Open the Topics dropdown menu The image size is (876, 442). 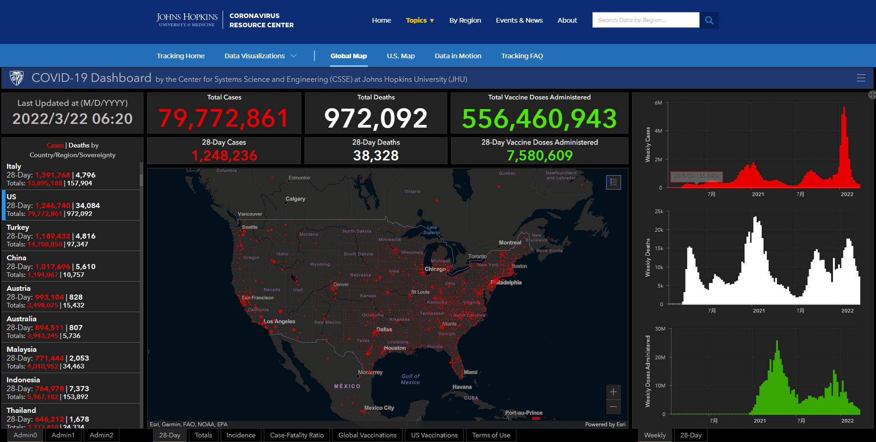[x=420, y=20]
